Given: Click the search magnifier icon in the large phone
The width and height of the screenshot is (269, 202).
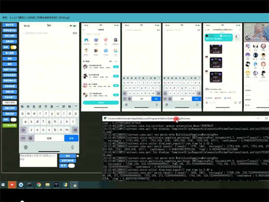Looking at the screenshot, I should click(x=24, y=33).
